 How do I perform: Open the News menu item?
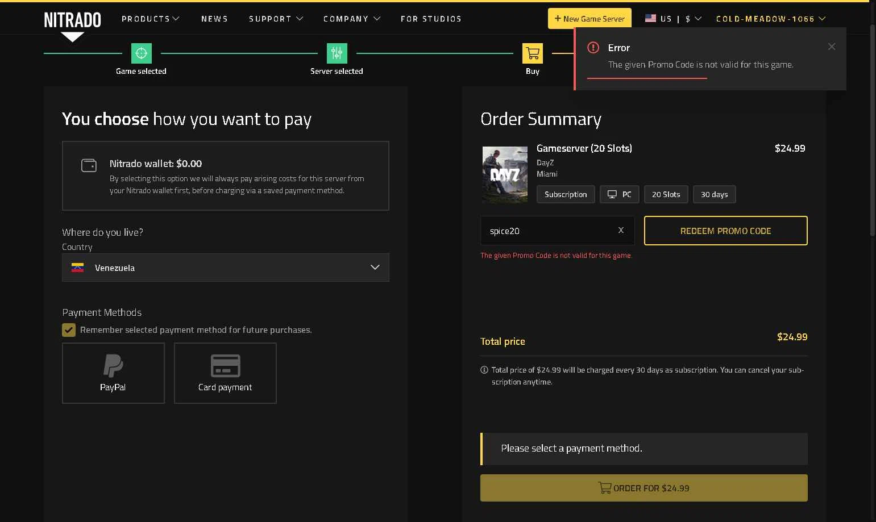214,19
